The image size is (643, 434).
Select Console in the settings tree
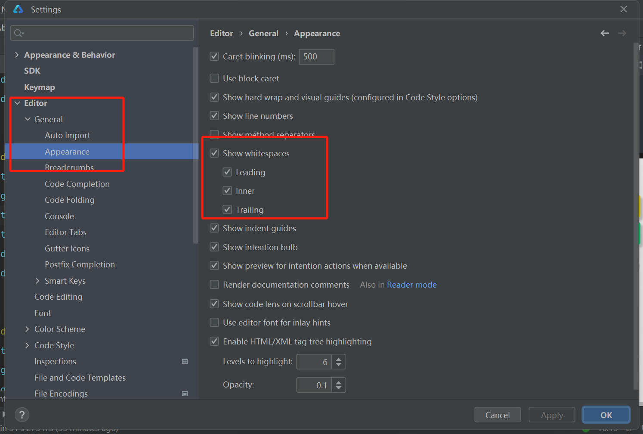click(x=59, y=216)
